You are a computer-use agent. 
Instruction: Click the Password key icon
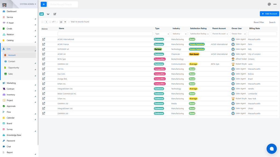[x=4, y=141]
